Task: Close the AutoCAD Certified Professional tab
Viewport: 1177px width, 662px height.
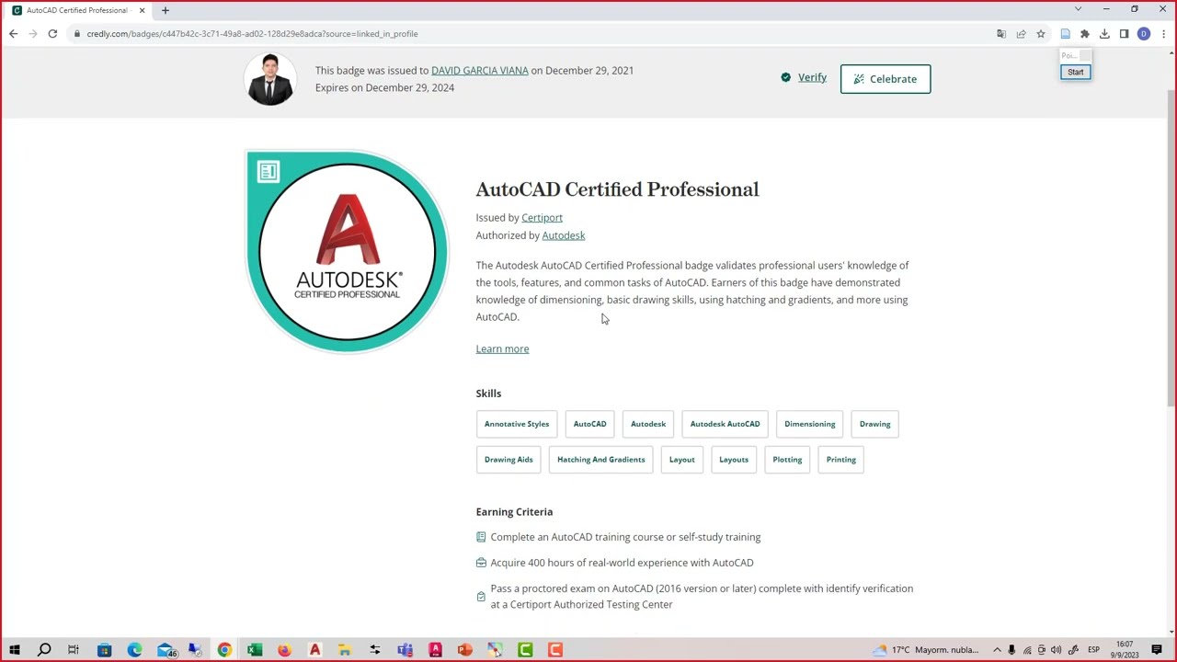Action: [x=142, y=10]
